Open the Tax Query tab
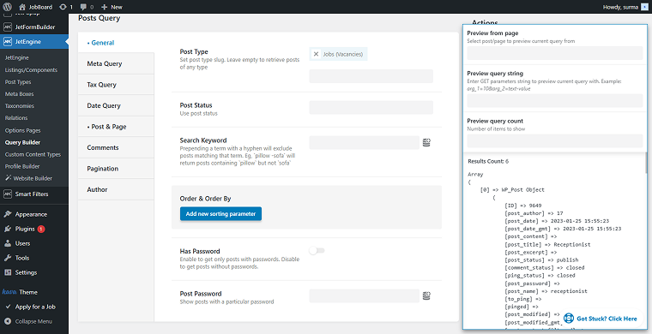The height and width of the screenshot is (334, 652). click(116, 85)
